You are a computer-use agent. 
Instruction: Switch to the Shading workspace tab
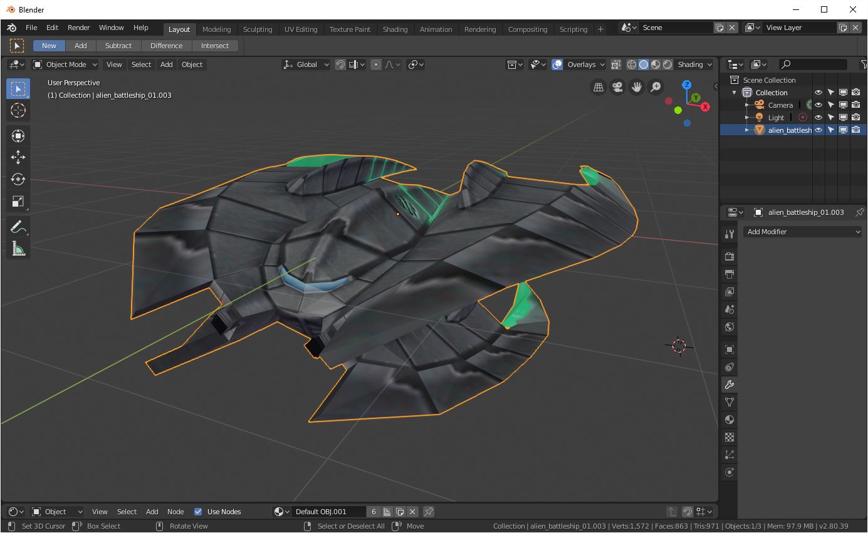click(x=395, y=29)
